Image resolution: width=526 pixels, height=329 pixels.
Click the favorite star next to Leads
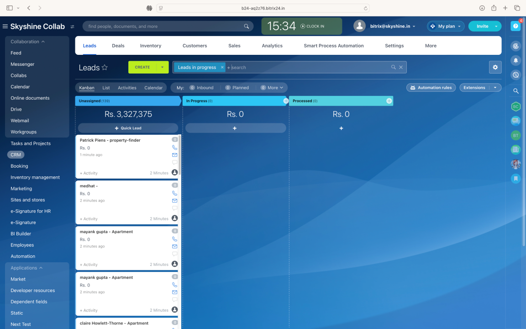105,68
